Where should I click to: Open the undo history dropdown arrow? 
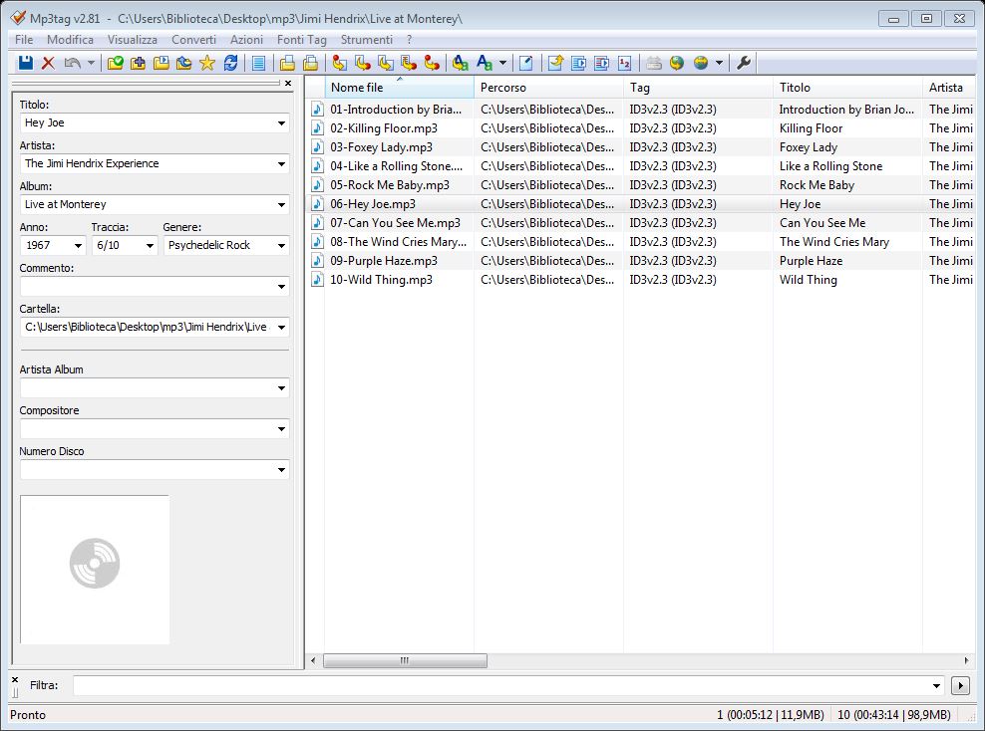[91, 63]
